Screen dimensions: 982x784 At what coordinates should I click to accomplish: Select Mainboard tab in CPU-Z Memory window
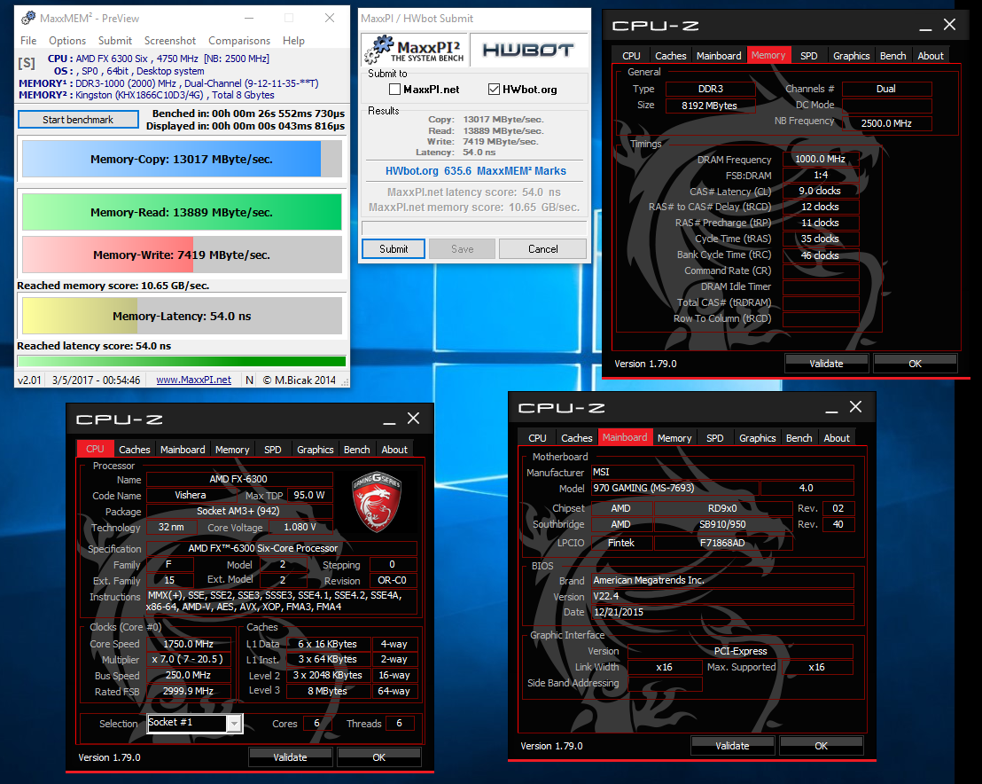[719, 56]
